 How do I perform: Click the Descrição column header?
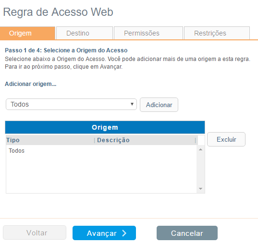coord(146,140)
